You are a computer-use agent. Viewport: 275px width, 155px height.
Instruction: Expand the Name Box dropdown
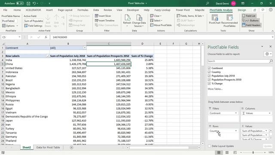tap(19, 37)
